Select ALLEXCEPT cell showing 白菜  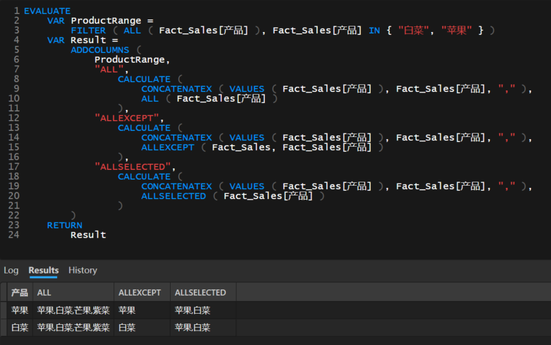point(142,328)
